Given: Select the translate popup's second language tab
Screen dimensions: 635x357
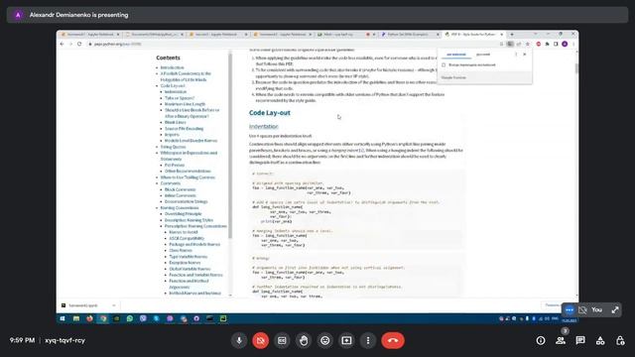Looking at the screenshot, I should tap(483, 55).
